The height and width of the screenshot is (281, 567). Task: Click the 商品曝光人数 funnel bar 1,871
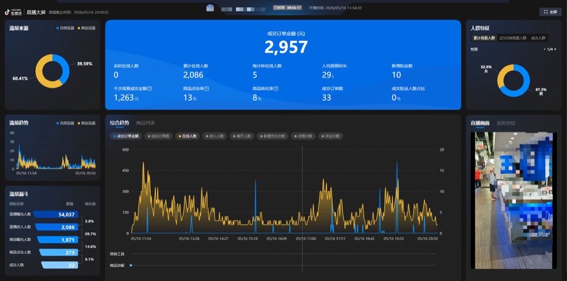click(57, 240)
